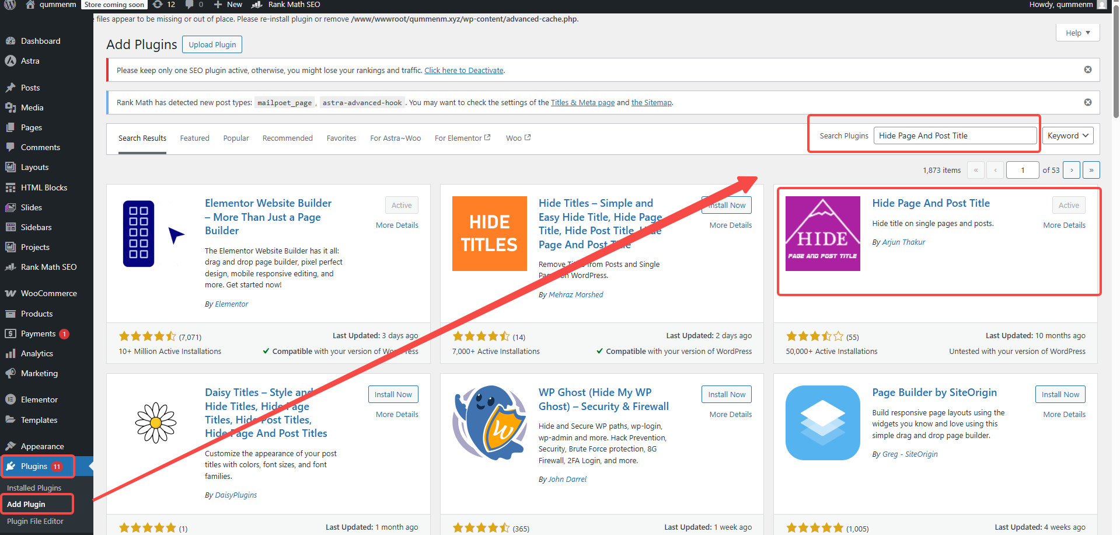Open the Featured plugins tab
The width and height of the screenshot is (1120, 535).
(194, 138)
